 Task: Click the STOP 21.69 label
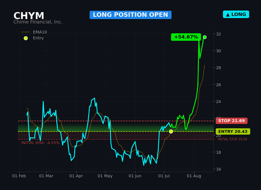(x=231, y=121)
